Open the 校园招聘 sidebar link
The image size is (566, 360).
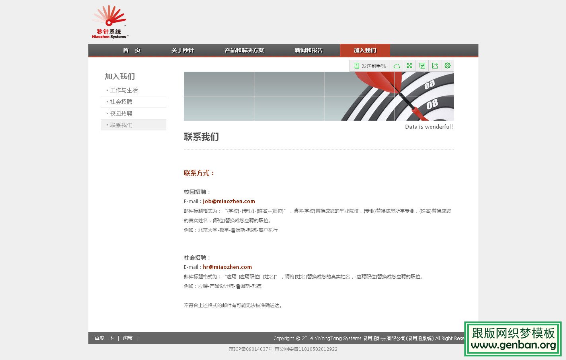tap(121, 113)
